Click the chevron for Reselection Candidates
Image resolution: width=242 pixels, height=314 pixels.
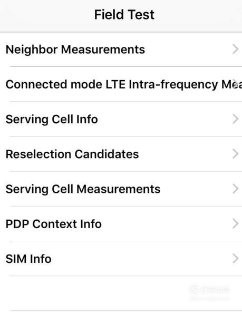point(235,154)
